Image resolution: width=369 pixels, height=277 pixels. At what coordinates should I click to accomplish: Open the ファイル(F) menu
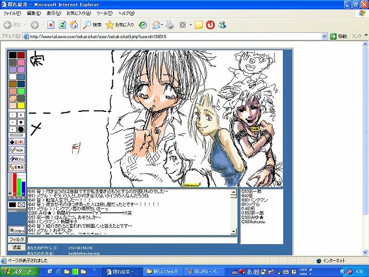(12, 13)
